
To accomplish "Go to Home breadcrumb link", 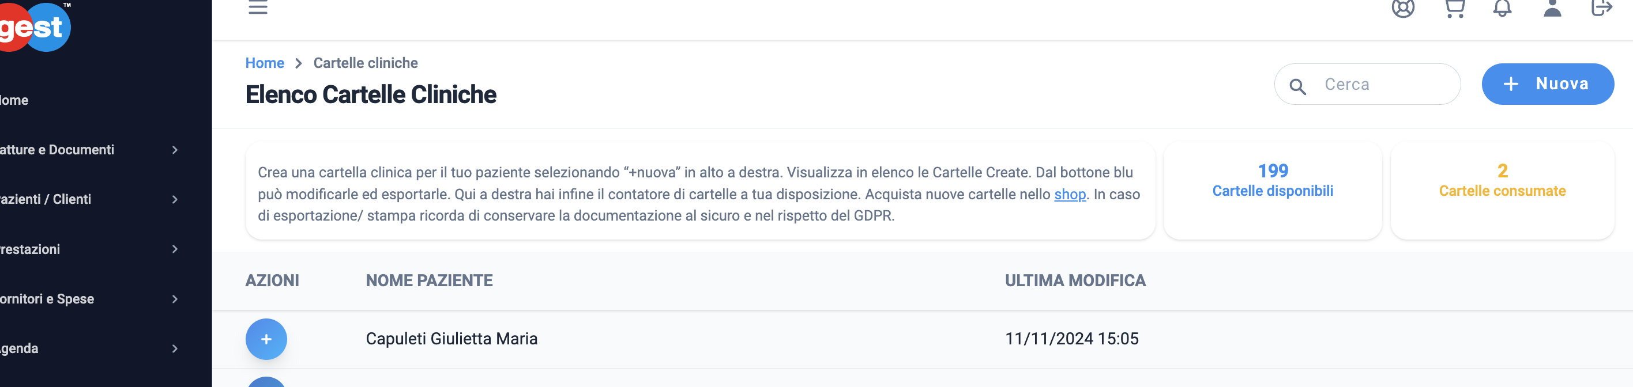I will pyautogui.click(x=264, y=63).
